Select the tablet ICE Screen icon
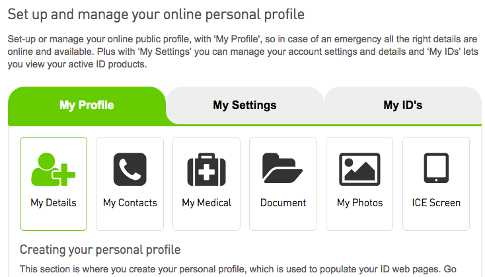 point(436,168)
